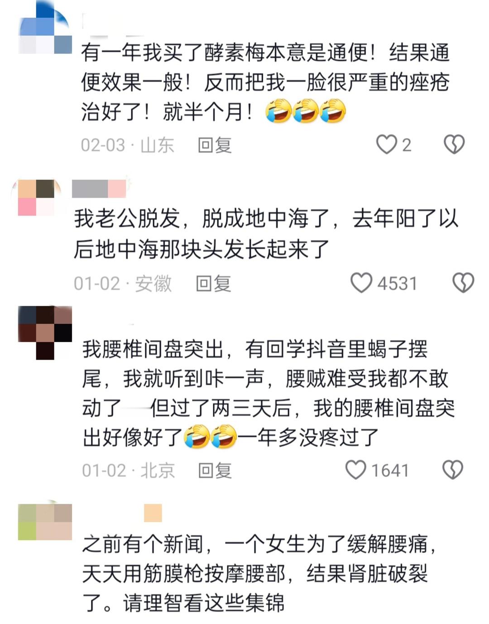The height and width of the screenshot is (624, 489).
Task: Dislike the Shandong comment via broken heart
Action: pos(454,145)
